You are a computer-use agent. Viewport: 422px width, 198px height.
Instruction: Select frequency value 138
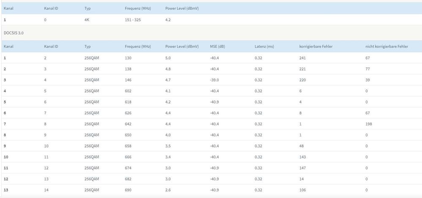128,69
